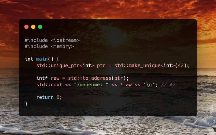Click the number 42 argument
The image size is (216, 135).
coord(181,65)
